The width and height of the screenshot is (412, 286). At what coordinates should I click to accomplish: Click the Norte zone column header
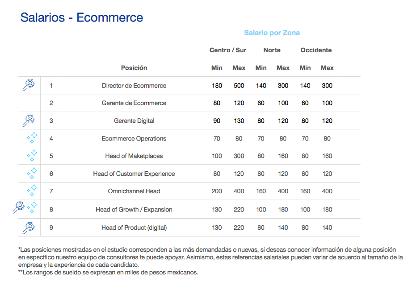coord(272,50)
